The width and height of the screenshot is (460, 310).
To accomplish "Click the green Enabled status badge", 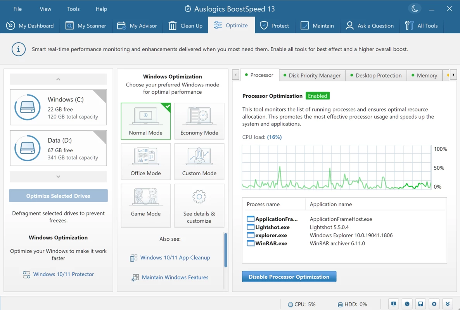I will point(317,96).
